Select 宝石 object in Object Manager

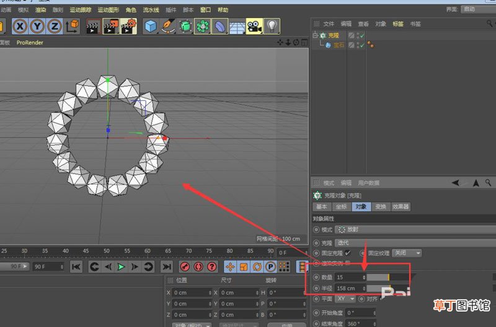click(x=339, y=45)
